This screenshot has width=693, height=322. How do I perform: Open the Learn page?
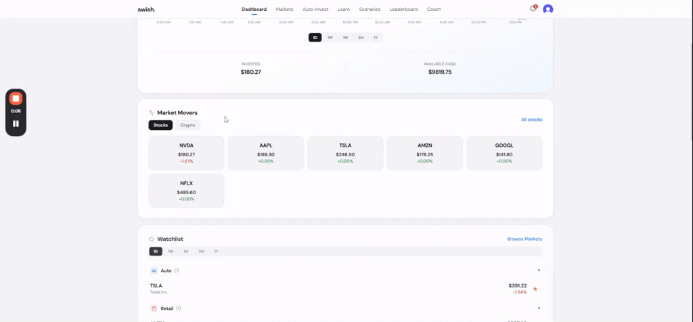[x=343, y=9]
